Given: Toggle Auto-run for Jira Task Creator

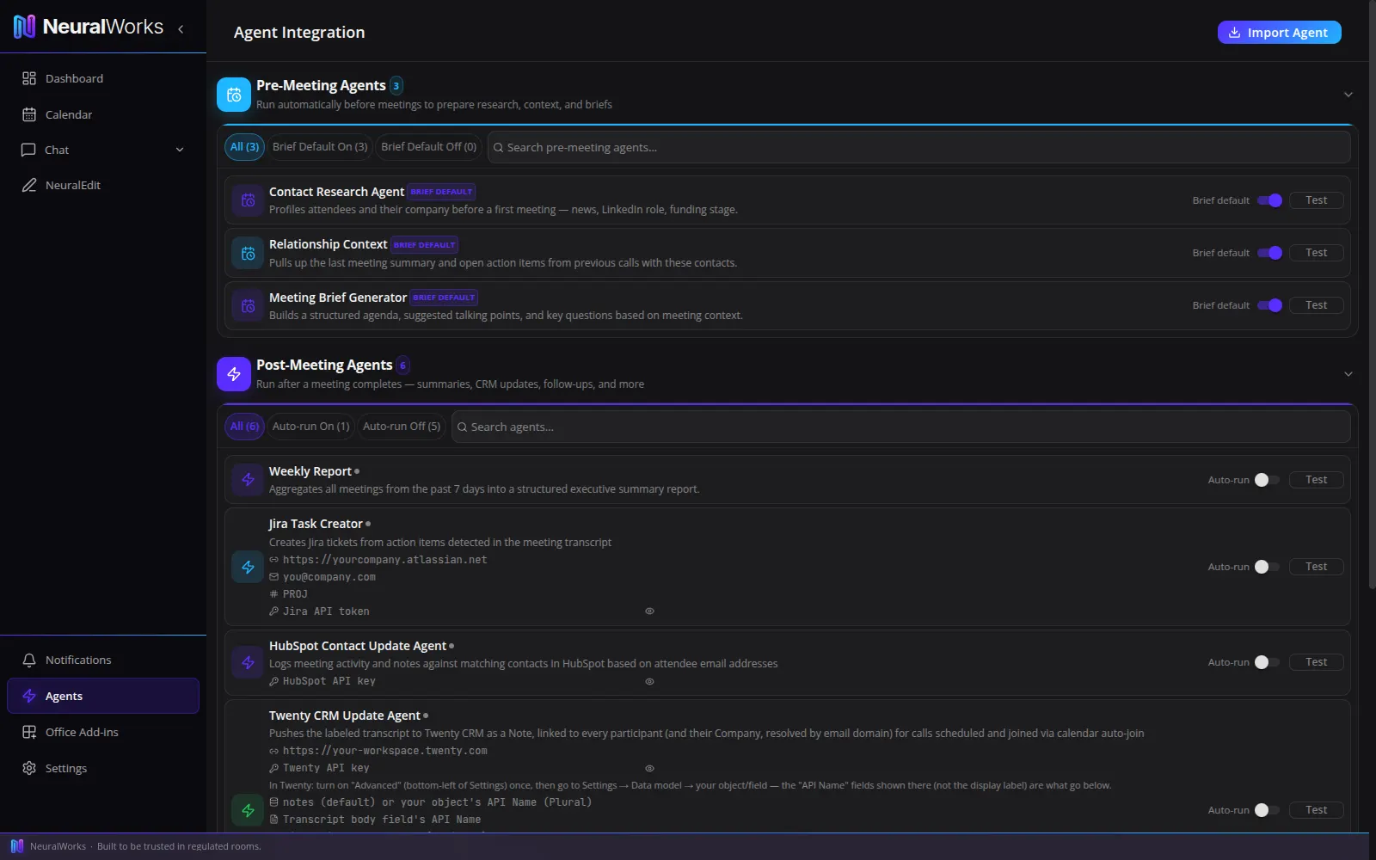Looking at the screenshot, I should tap(1267, 567).
